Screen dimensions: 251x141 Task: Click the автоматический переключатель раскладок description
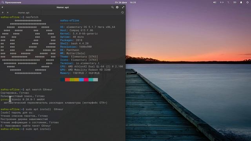[x=55, y=103]
